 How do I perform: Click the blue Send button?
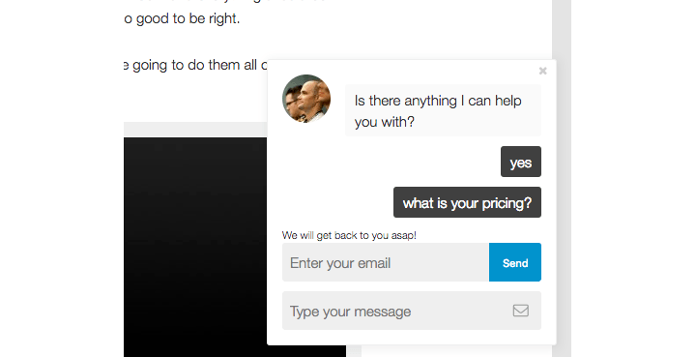pos(515,262)
